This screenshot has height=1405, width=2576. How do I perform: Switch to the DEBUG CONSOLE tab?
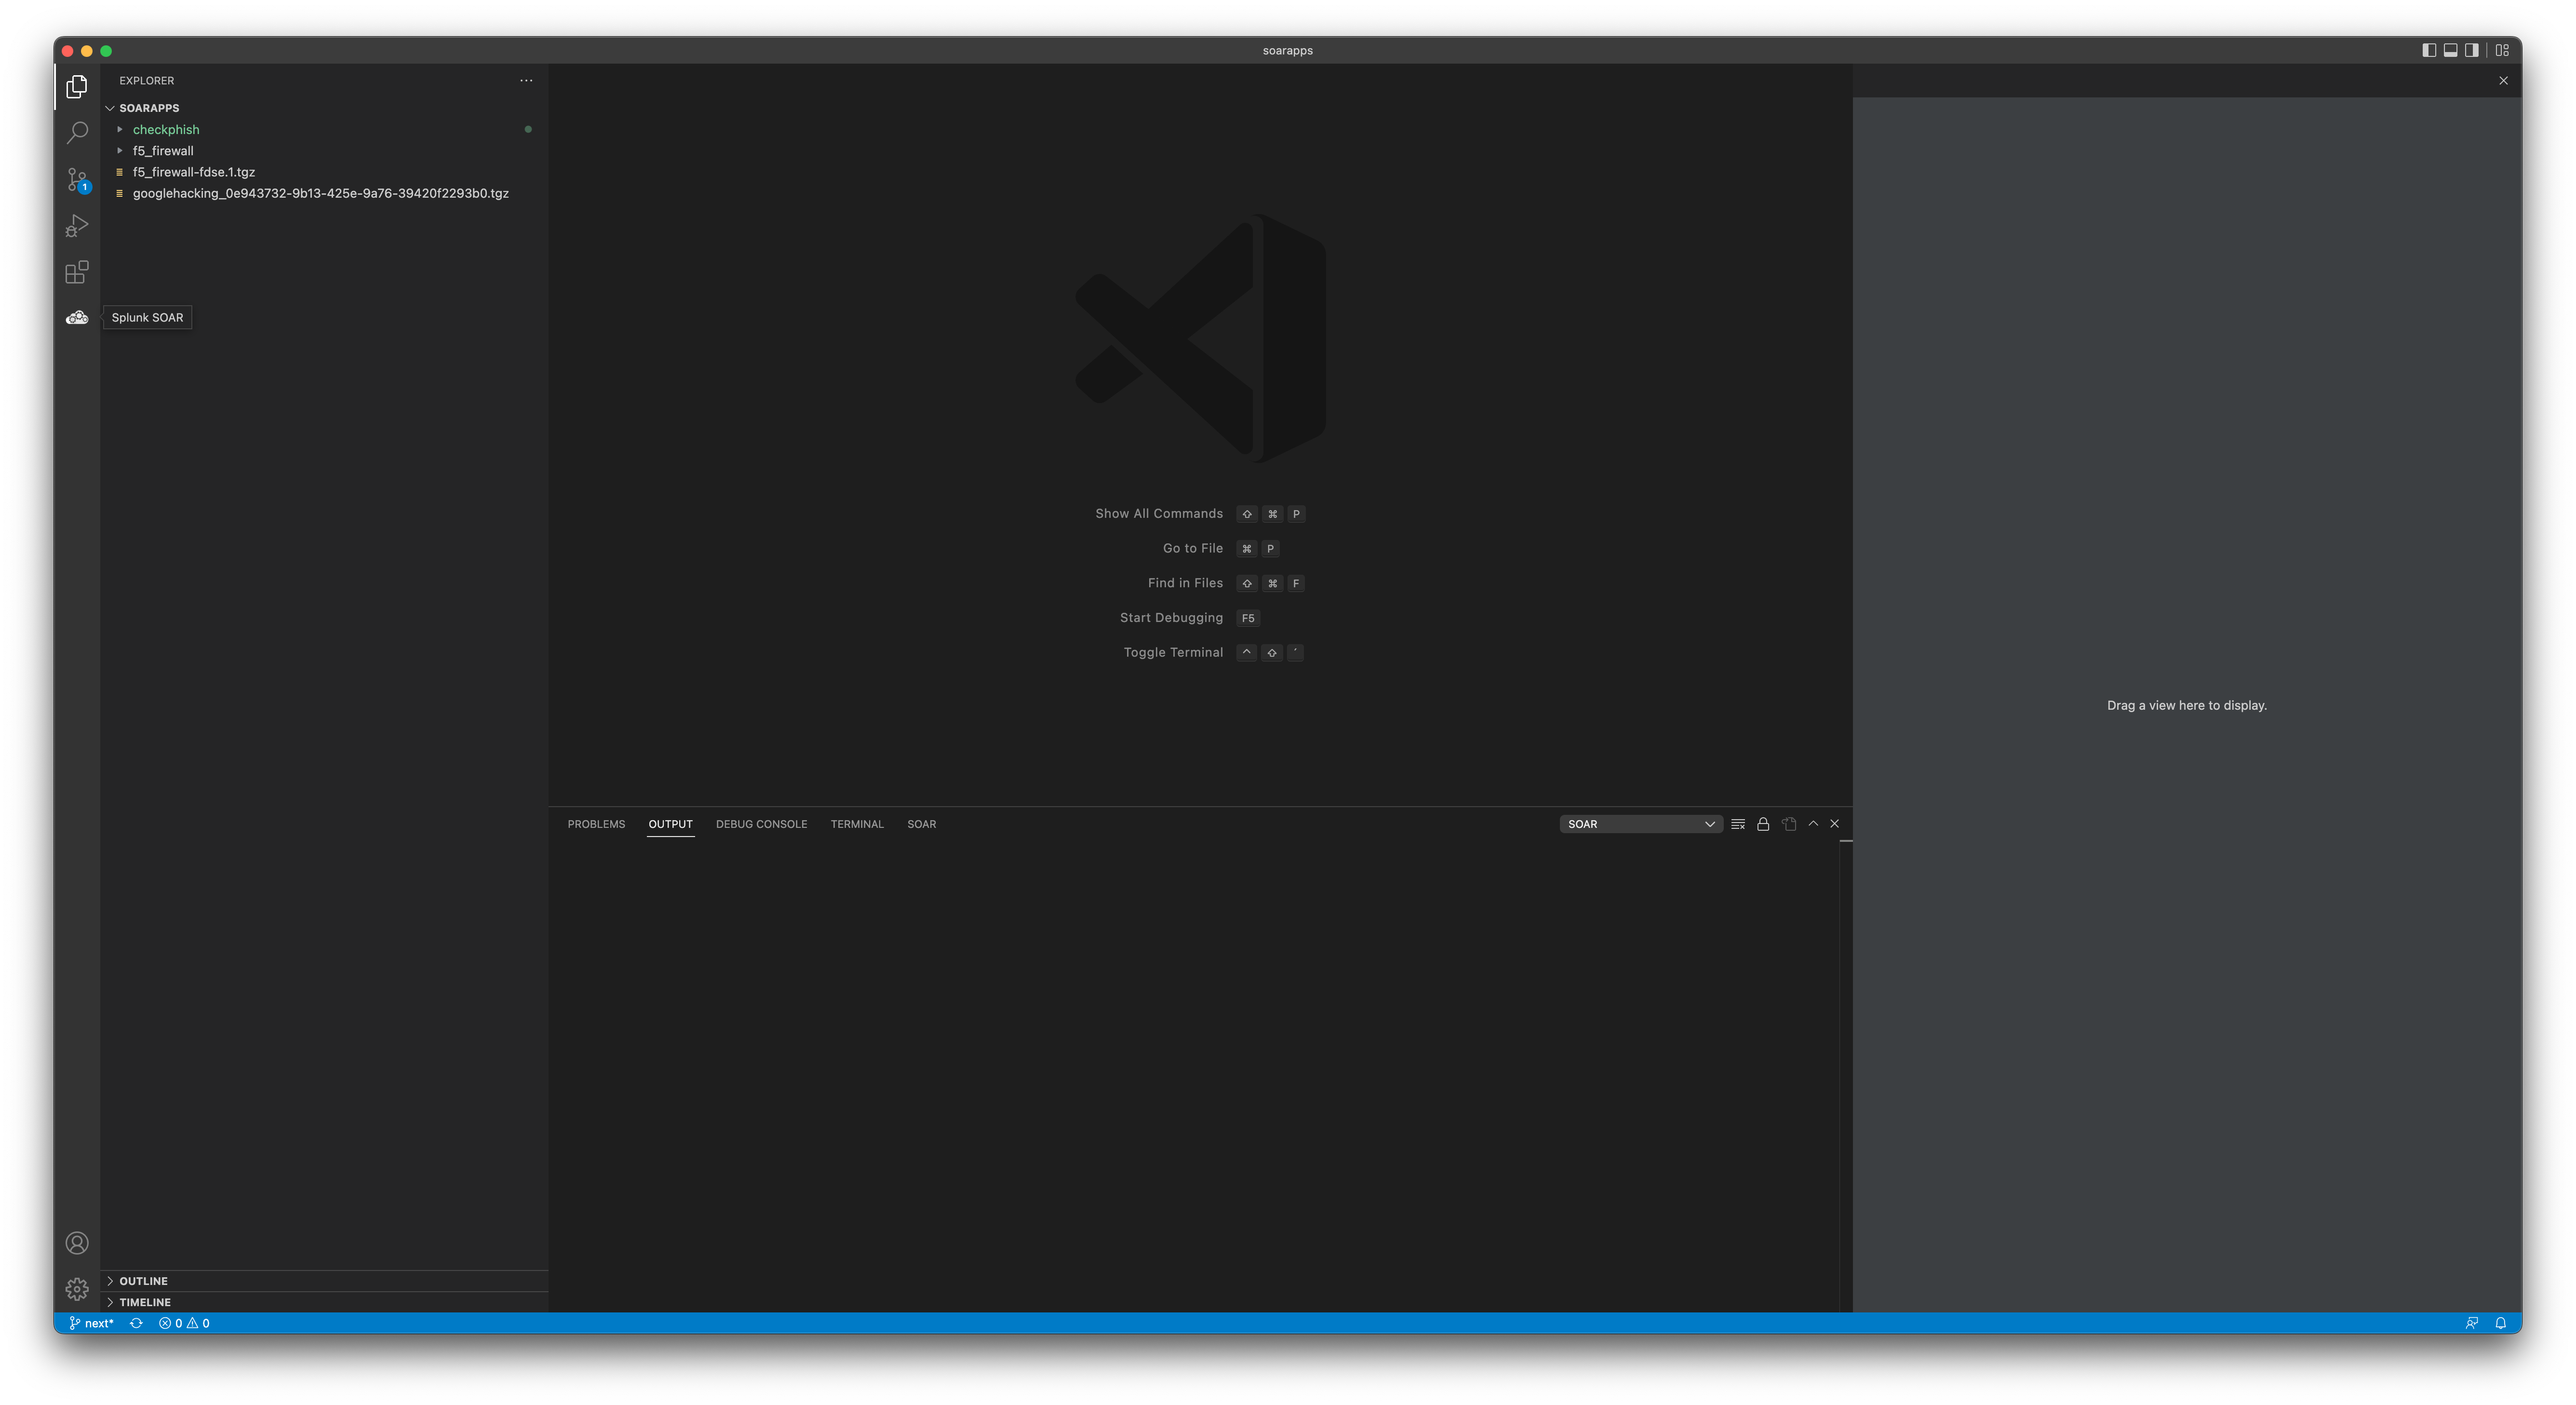tap(761, 824)
